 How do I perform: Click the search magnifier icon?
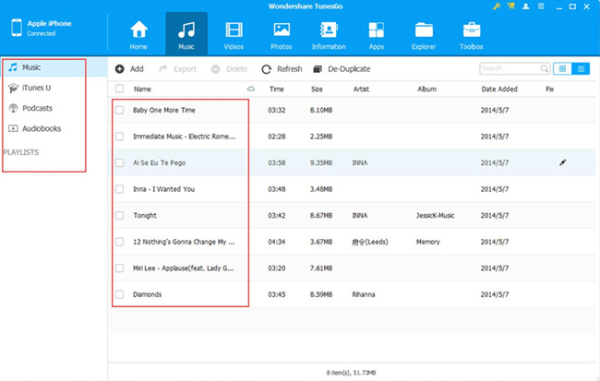544,68
